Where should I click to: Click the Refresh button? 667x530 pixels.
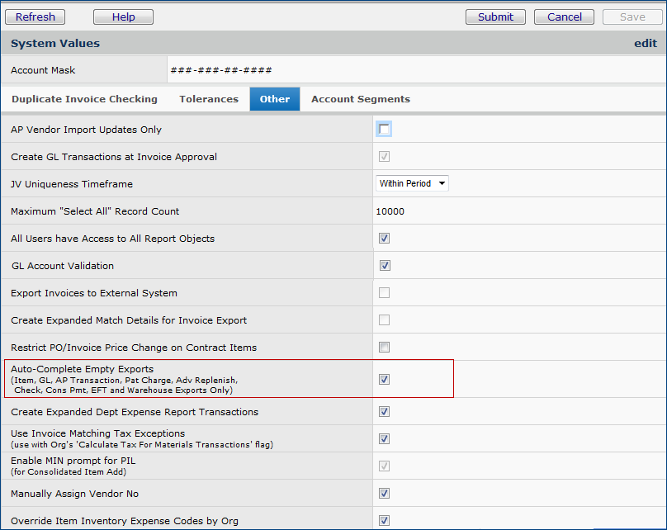[x=35, y=17]
